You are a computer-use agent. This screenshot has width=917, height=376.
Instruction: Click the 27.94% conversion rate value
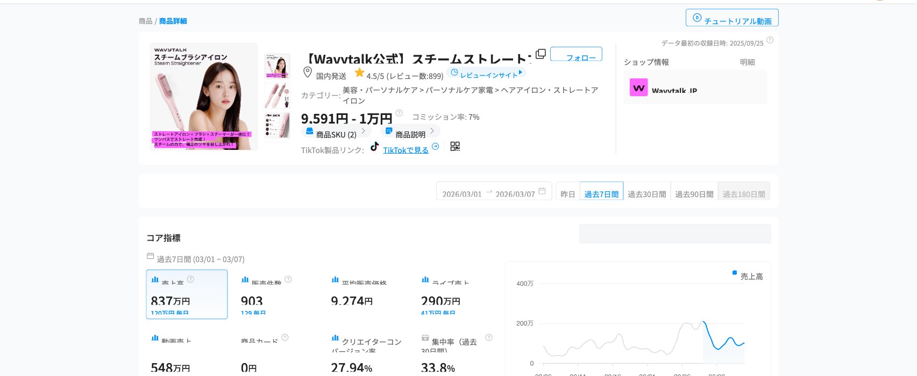tap(351, 368)
